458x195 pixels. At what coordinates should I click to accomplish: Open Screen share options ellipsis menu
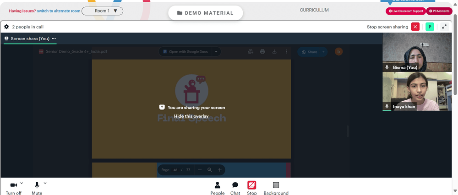[x=54, y=38]
